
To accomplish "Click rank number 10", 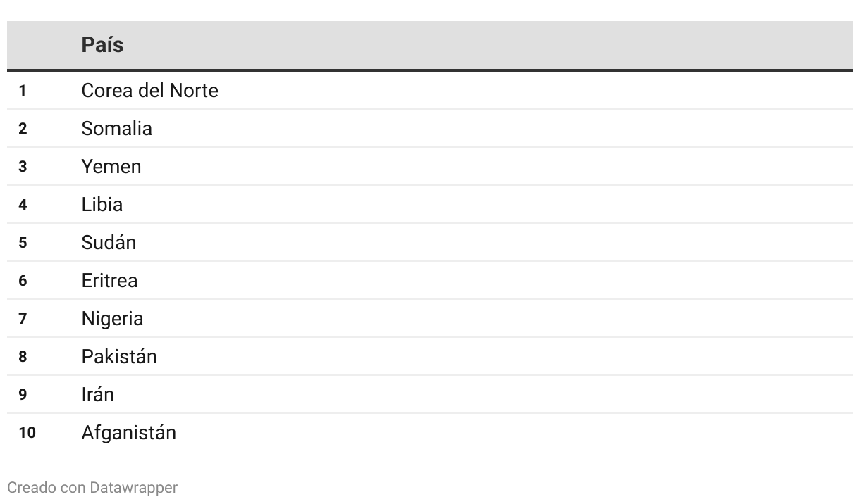I will point(27,433).
